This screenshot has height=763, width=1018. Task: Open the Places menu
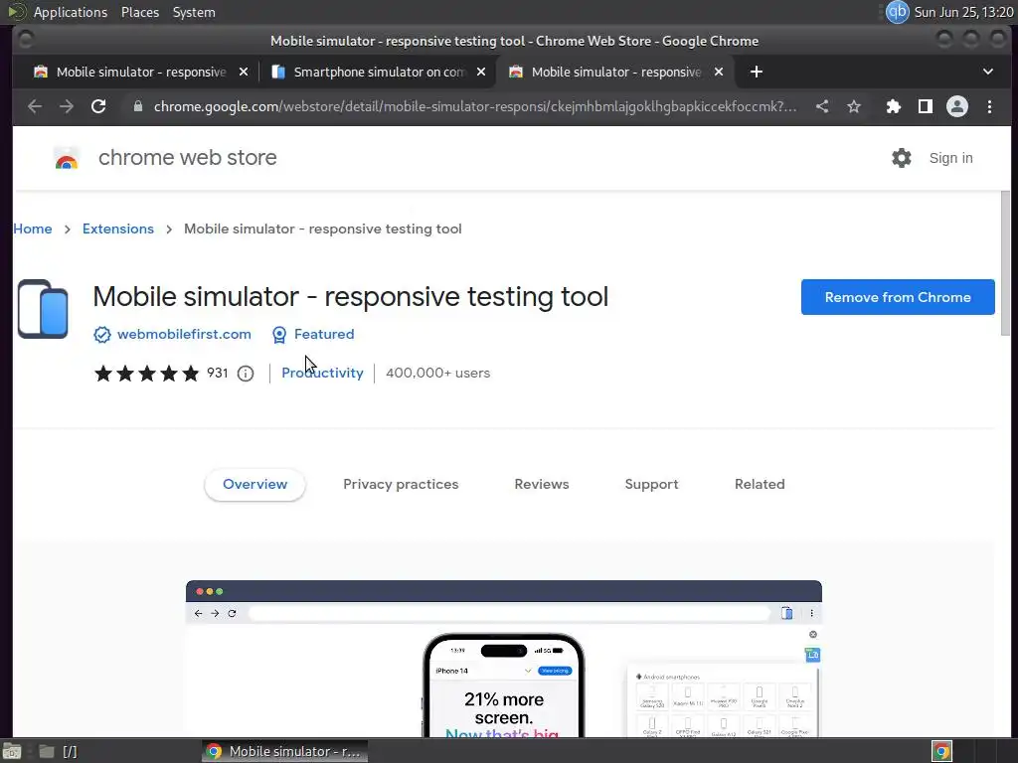[139, 12]
